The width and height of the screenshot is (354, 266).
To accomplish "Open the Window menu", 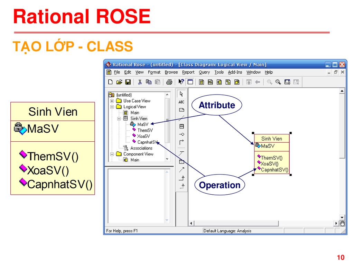I will [x=253, y=72].
